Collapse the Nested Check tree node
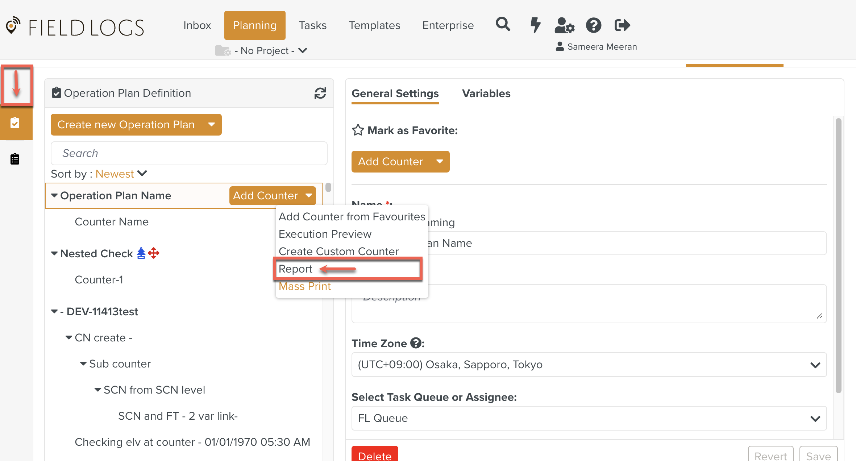This screenshot has height=461, width=856. pyautogui.click(x=54, y=253)
